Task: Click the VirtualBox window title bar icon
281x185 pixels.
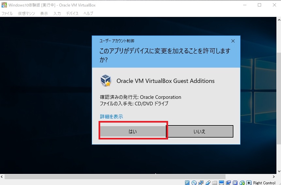Action: (x=4, y=5)
